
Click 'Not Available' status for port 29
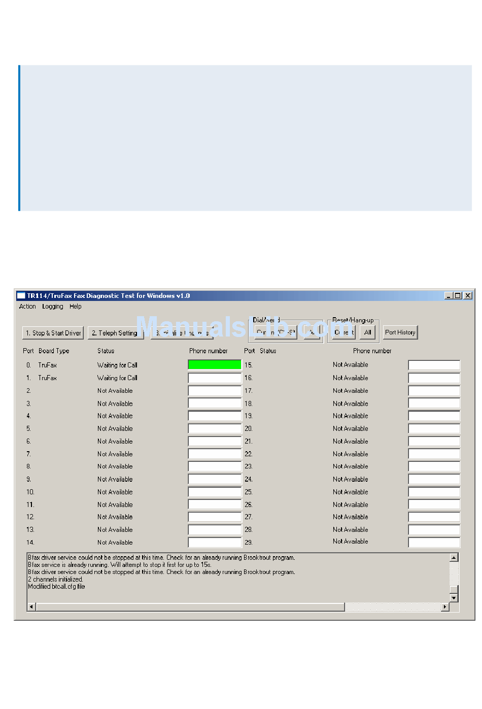[x=351, y=542]
